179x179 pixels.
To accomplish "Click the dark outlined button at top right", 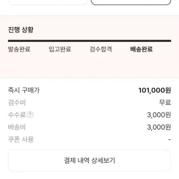I will pyautogui.click(x=131, y=3).
